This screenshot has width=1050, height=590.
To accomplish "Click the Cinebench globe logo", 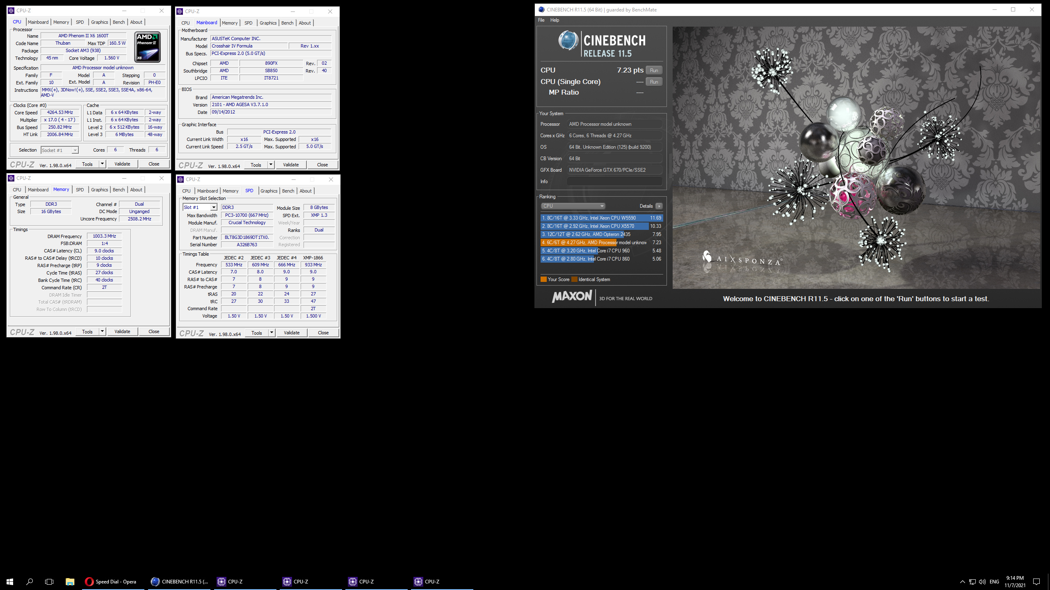I will coord(568,41).
